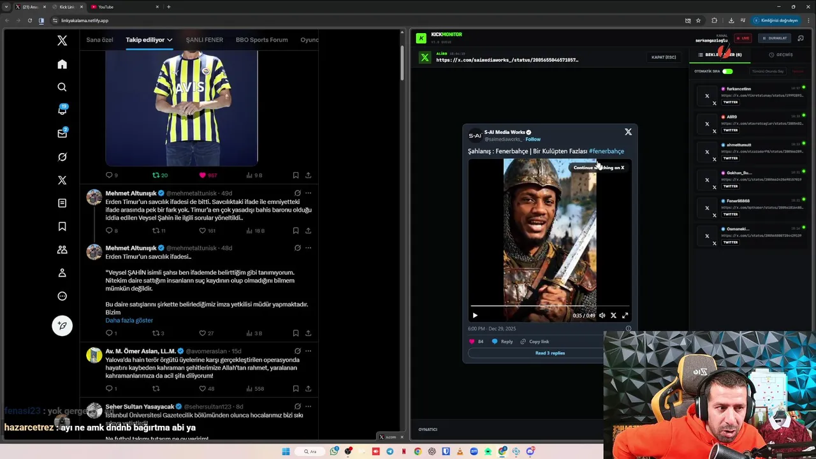
Task: Open Telegram from the taskbar
Action: [390, 451]
